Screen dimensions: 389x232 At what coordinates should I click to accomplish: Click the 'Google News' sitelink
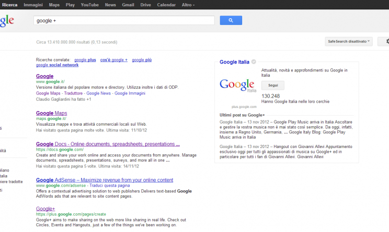(x=98, y=93)
